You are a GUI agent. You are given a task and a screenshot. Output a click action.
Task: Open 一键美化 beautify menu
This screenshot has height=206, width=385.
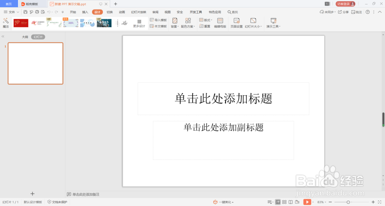pyautogui.click(x=223, y=202)
